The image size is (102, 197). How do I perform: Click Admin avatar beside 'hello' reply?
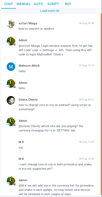pos(11,84)
